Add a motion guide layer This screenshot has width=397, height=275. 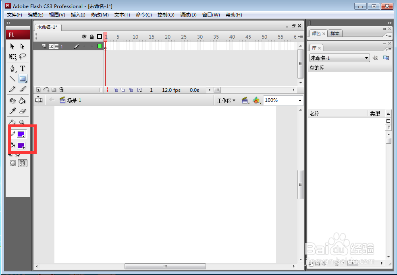[46, 89]
